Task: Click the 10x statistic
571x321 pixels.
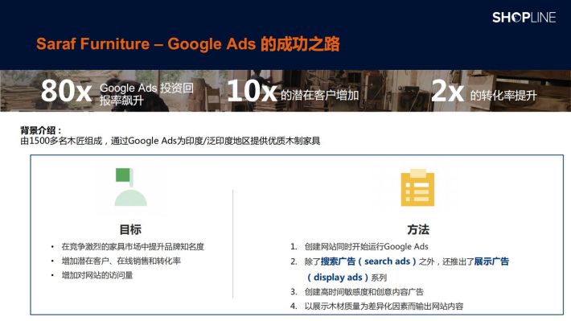Action: point(252,91)
